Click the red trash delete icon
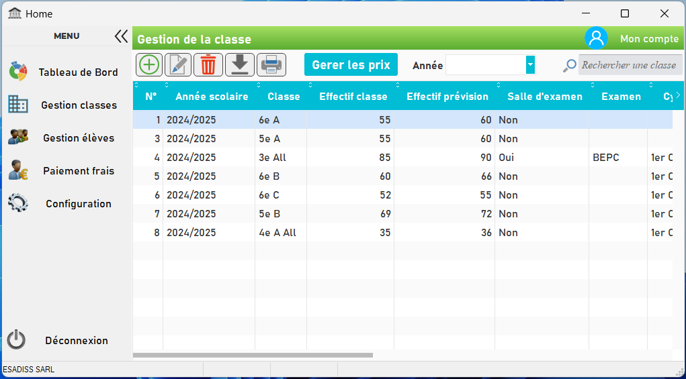This screenshot has width=686, height=379. tap(208, 65)
